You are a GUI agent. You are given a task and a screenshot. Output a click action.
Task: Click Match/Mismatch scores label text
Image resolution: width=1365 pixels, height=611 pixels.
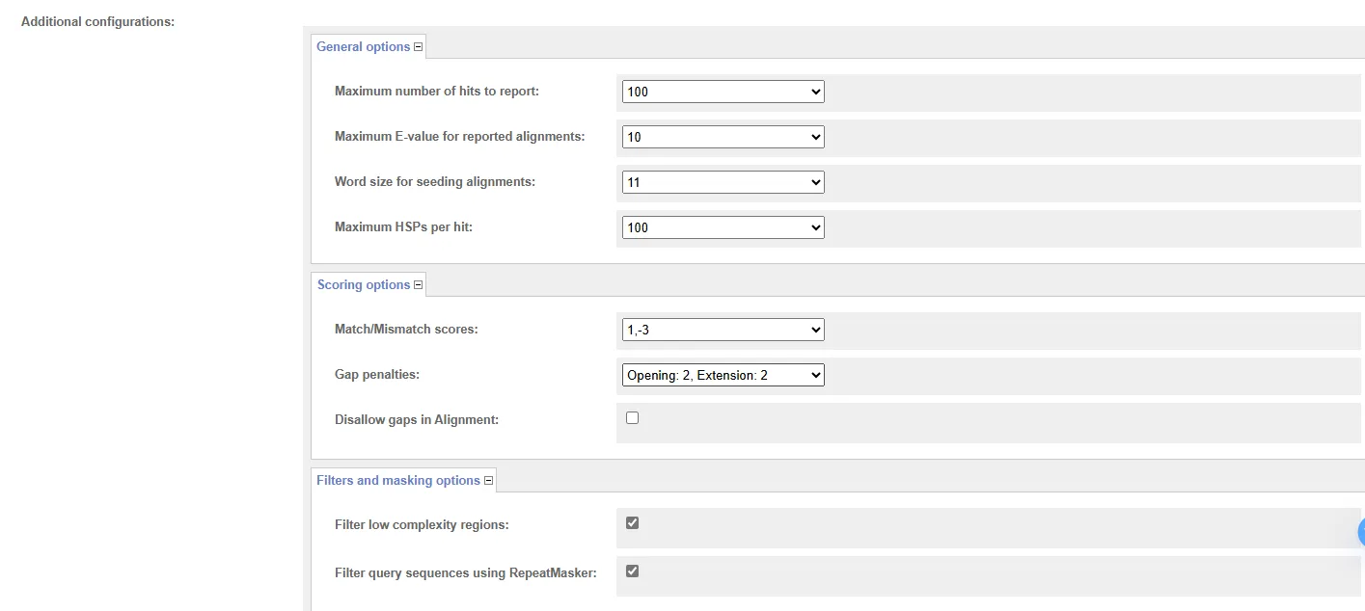tap(406, 330)
